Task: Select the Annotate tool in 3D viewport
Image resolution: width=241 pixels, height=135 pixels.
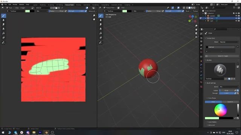Action: tap(101, 43)
